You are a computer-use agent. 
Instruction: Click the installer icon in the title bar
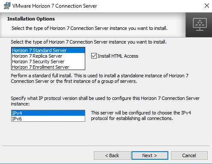point(7,6)
